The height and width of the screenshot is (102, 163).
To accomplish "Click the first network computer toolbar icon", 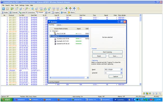I will [x=54, y=9].
